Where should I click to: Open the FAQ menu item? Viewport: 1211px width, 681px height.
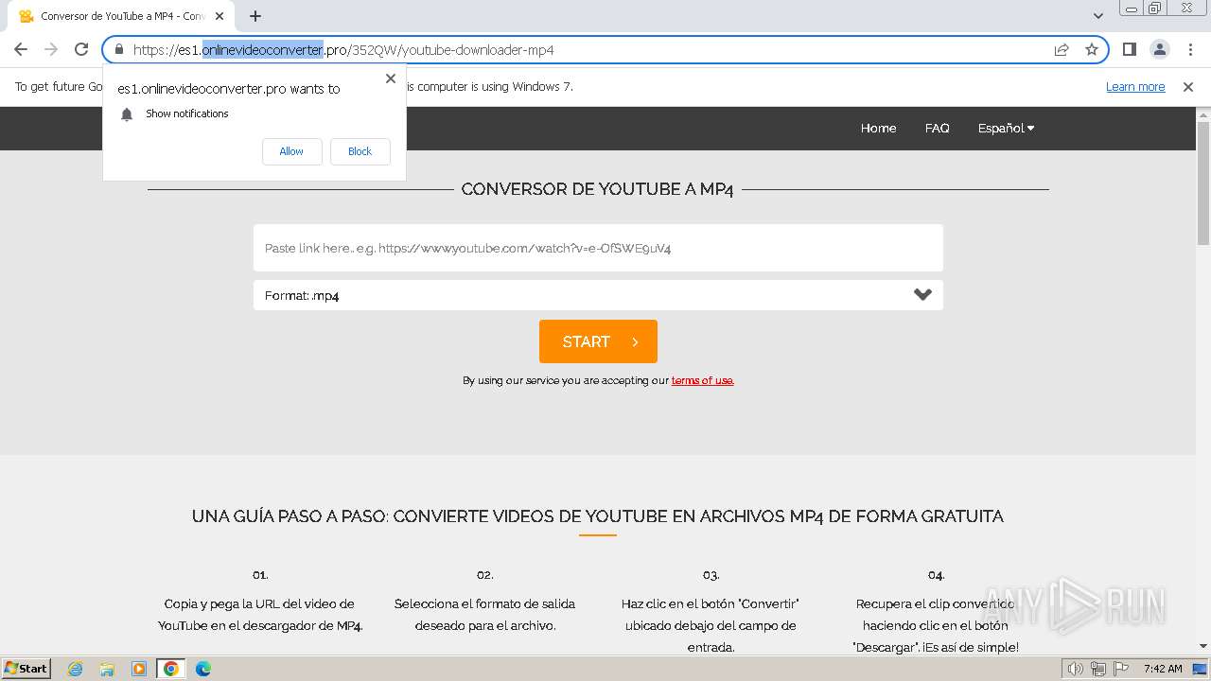[x=937, y=128]
